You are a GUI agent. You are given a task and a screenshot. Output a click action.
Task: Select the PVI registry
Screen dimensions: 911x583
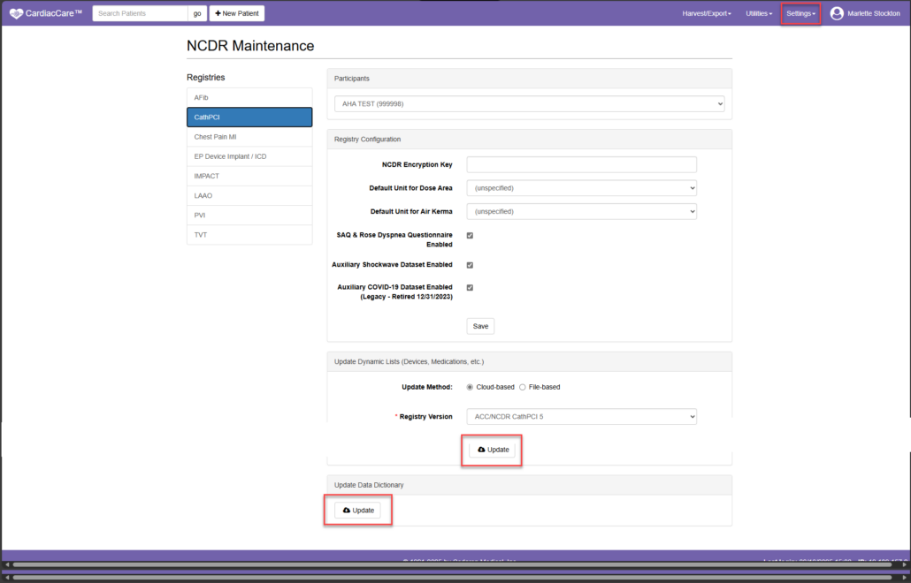click(249, 216)
